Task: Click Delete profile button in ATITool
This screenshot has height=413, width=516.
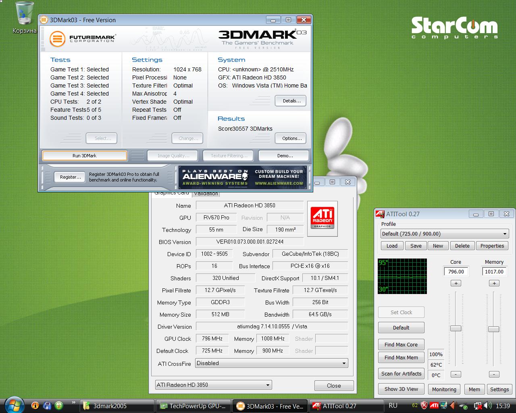Action: click(x=462, y=246)
